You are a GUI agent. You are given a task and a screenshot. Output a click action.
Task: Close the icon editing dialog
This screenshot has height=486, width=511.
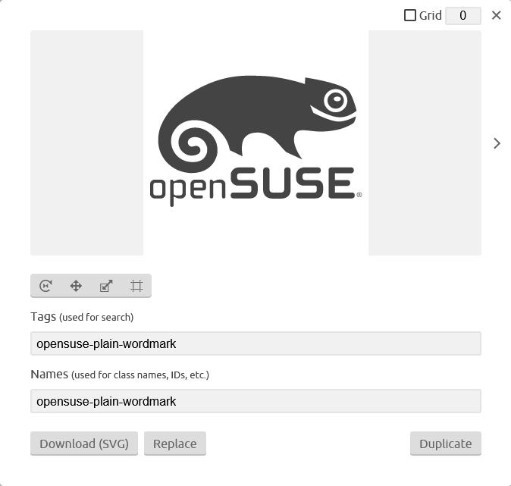[496, 15]
